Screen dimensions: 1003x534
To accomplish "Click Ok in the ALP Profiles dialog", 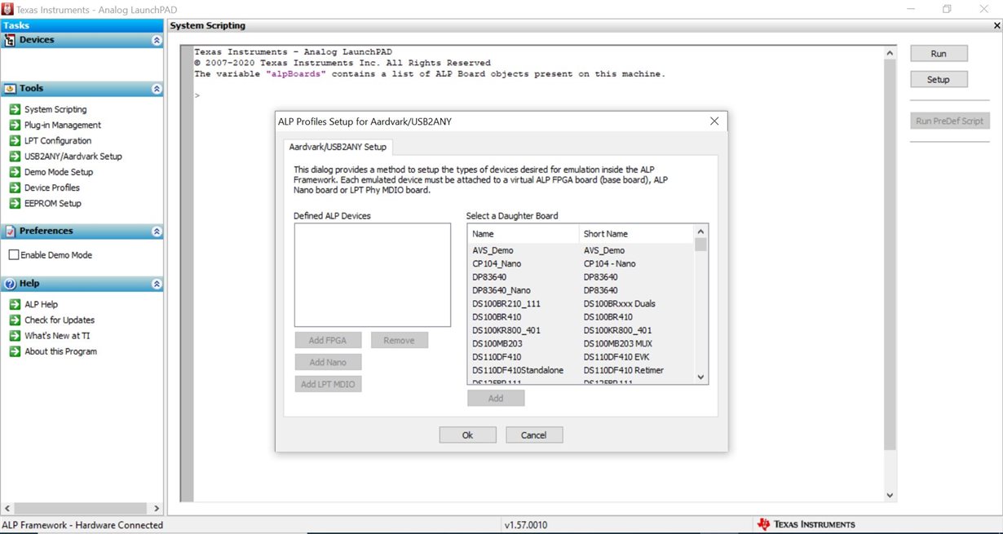I will [467, 435].
